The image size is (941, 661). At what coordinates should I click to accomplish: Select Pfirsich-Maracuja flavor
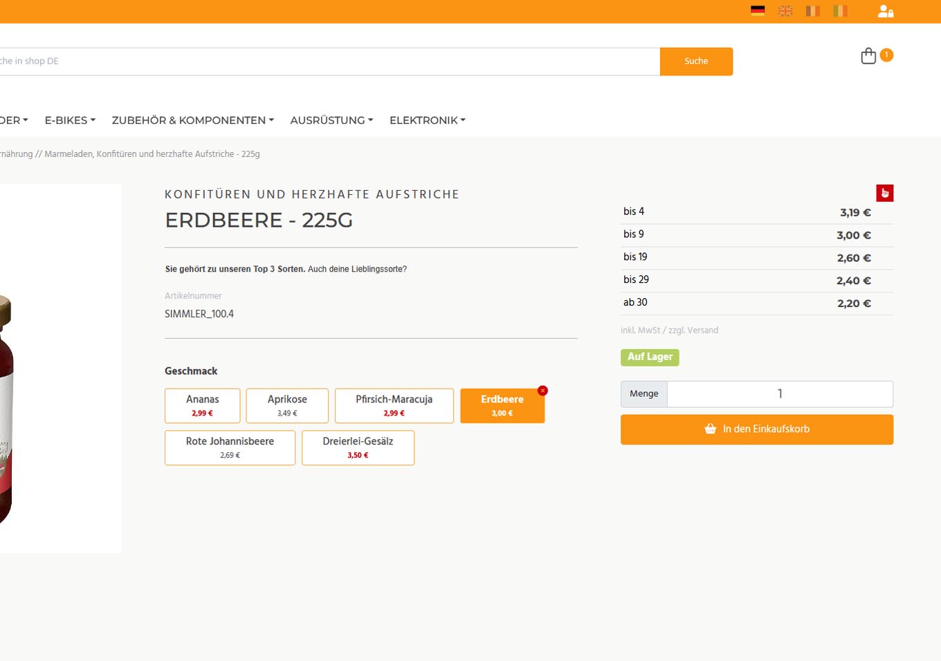tap(394, 405)
